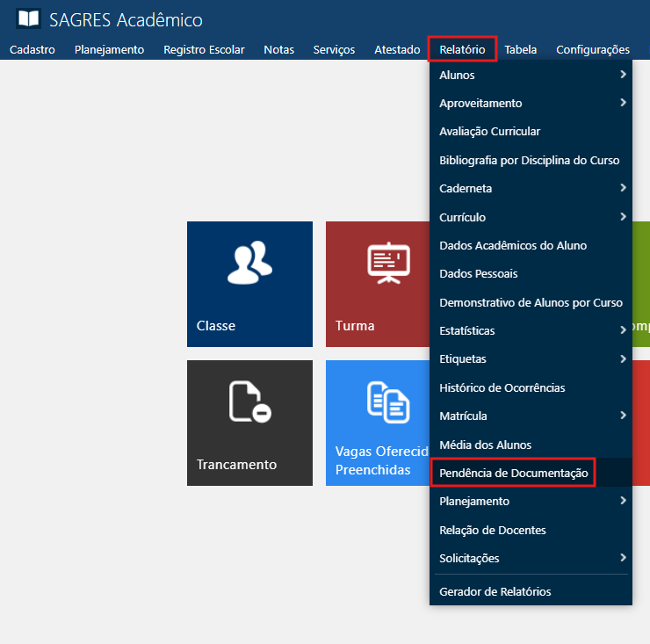Expand the Estatísticas submenu
Image resolution: width=650 pixels, height=644 pixels.
point(622,330)
